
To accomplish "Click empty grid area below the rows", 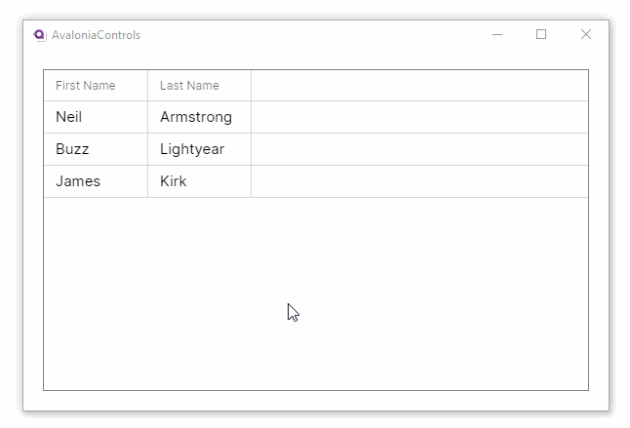I will 315,292.
